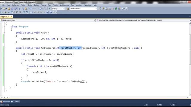The height and width of the screenshot is (107, 191).
Task: Click 'restOfTheNumbers' in the method signature
Action: tap(120, 48)
